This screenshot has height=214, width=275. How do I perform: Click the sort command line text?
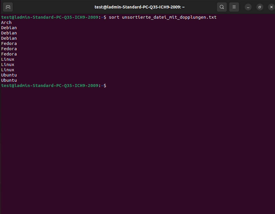[163, 17]
